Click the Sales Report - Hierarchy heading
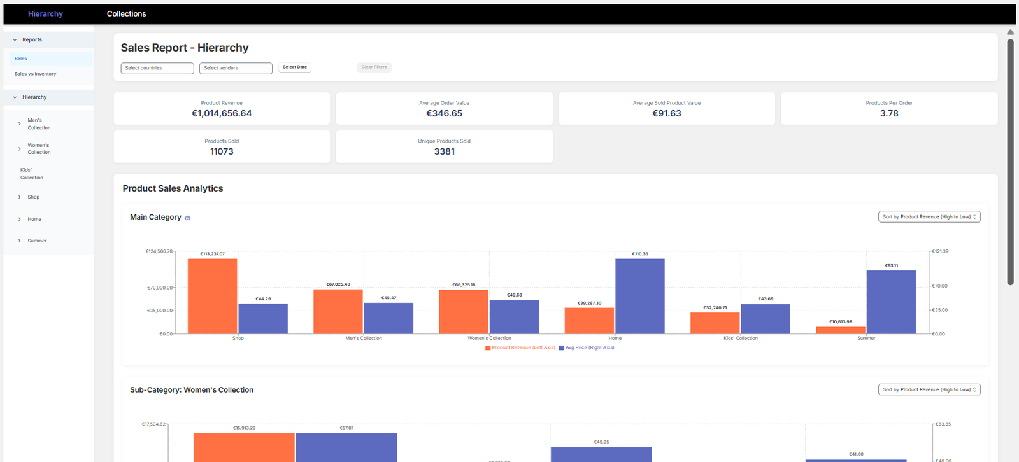 pos(185,48)
